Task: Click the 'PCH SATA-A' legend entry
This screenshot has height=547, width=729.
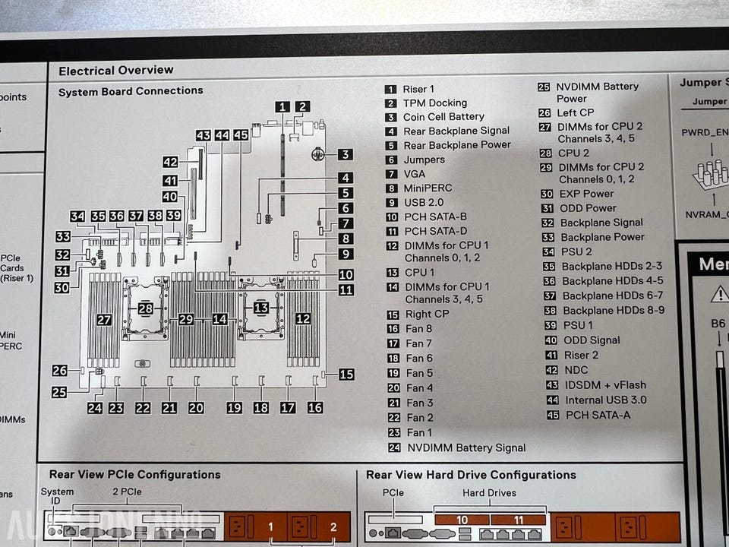Action: (597, 415)
